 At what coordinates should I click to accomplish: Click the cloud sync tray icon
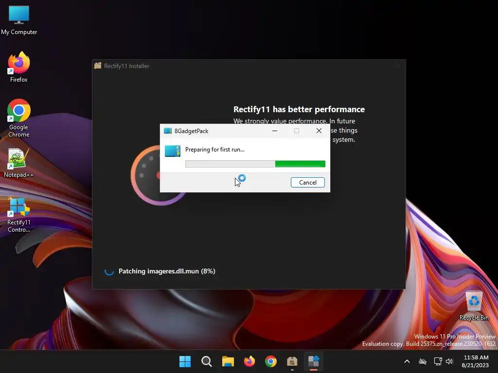point(423,361)
